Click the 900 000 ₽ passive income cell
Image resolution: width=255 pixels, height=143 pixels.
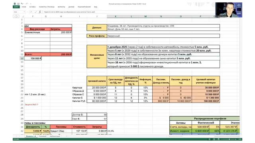[x=161, y=101]
